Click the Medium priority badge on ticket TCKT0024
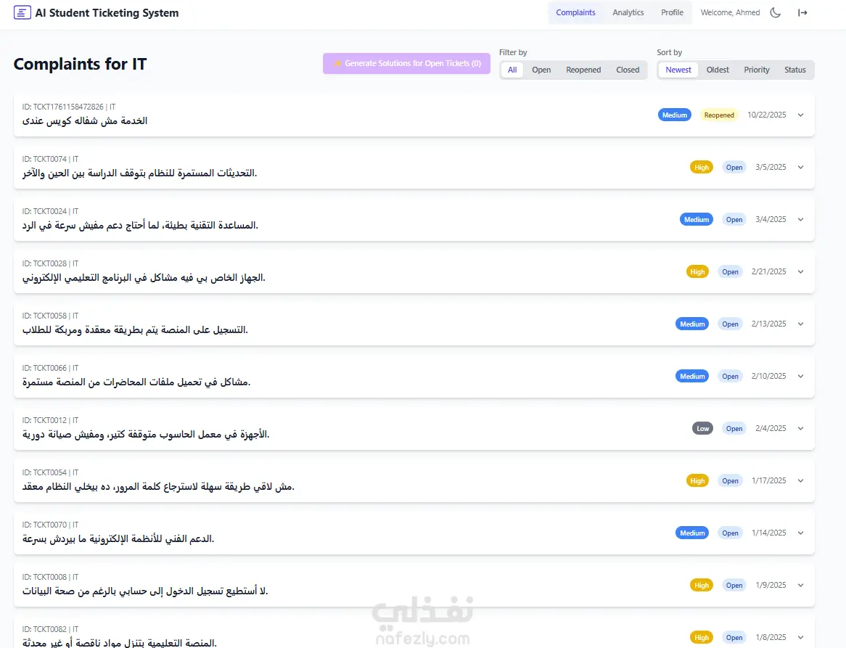 [696, 219]
